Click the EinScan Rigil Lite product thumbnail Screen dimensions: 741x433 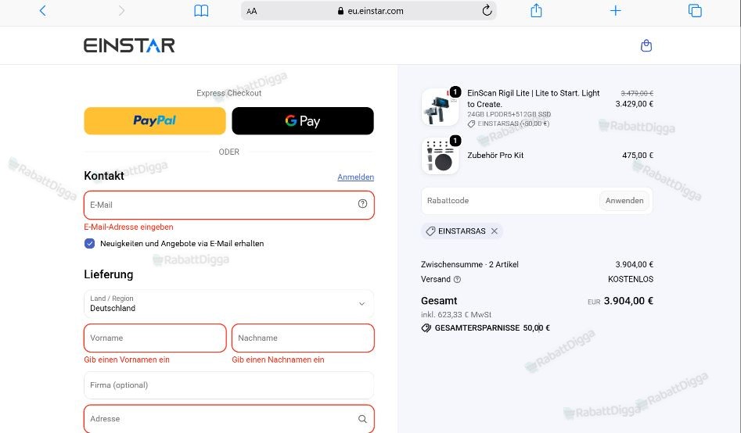pos(440,107)
